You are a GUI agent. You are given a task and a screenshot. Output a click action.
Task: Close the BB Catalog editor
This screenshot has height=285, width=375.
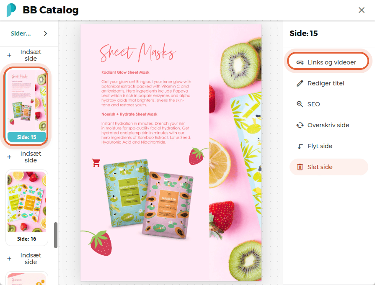361,10
